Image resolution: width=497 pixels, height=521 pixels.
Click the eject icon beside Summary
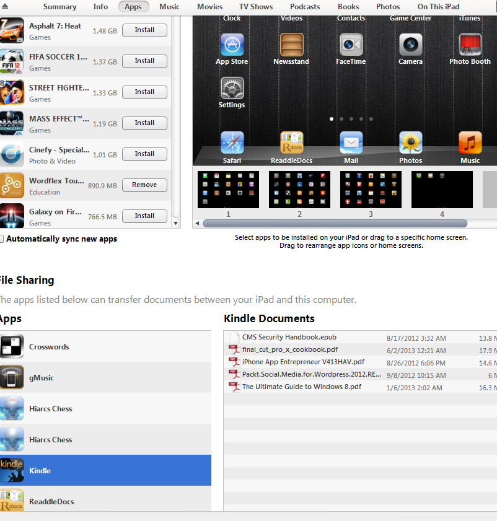tap(5, 6)
